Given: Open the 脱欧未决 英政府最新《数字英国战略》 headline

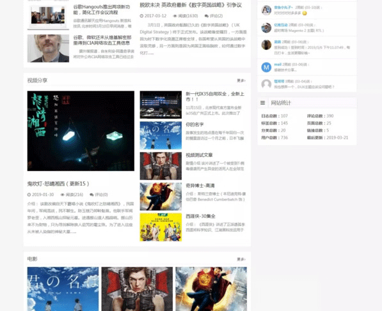Looking at the screenshot, I should pos(191,5).
